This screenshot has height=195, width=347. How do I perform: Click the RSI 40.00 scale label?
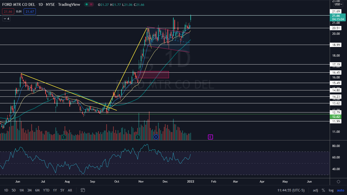click(336, 169)
